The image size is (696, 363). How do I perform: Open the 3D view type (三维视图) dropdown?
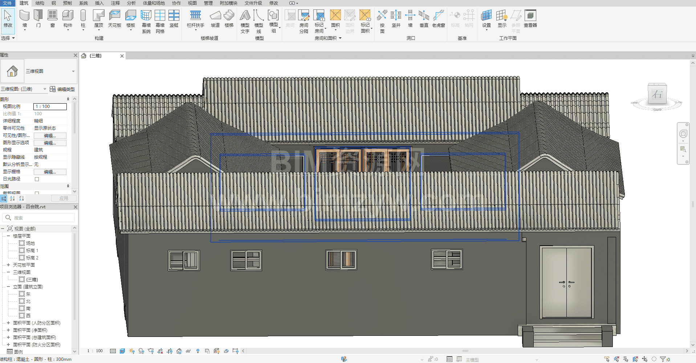tap(73, 71)
